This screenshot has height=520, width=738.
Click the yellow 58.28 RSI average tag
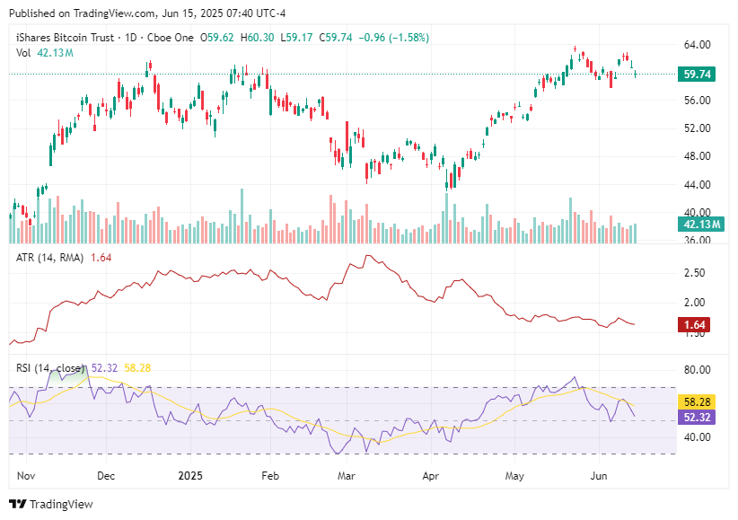697,401
